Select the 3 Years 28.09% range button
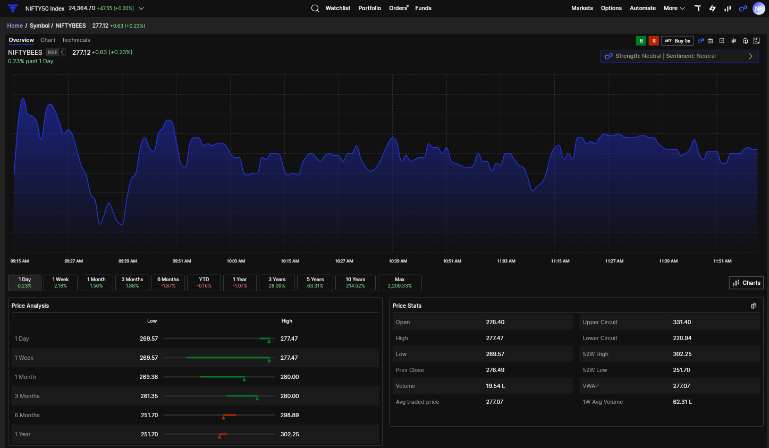 click(x=277, y=283)
